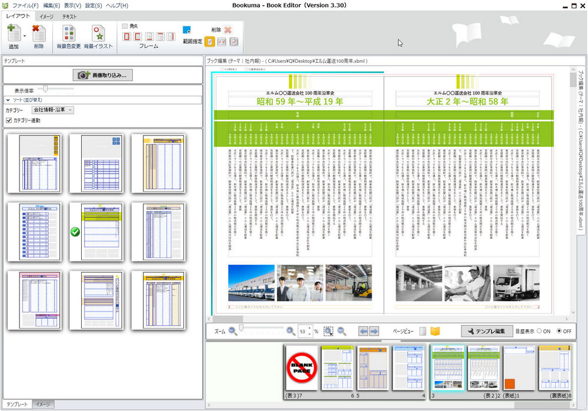Open the dropdown arrow beside 追加

(25, 36)
